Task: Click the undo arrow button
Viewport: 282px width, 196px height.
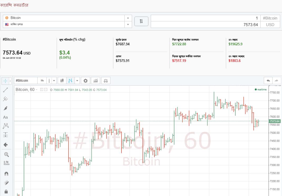Action: click(268, 81)
